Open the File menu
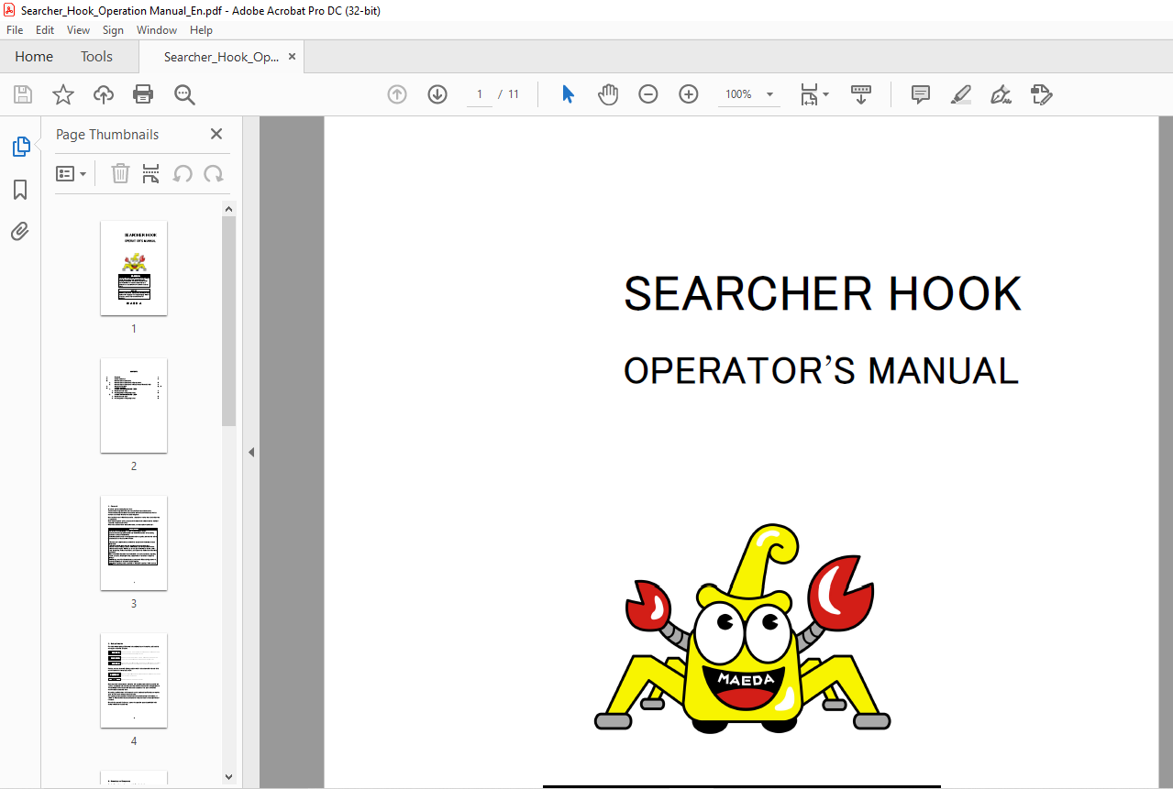 click(x=15, y=30)
